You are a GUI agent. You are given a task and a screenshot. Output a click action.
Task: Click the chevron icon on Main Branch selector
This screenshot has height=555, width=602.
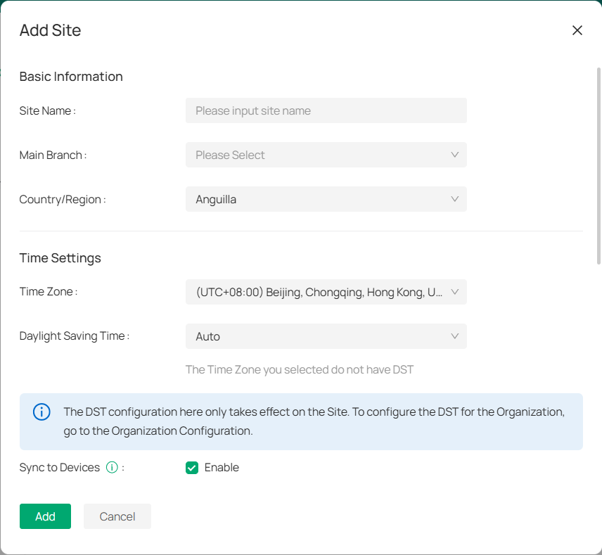tap(456, 155)
